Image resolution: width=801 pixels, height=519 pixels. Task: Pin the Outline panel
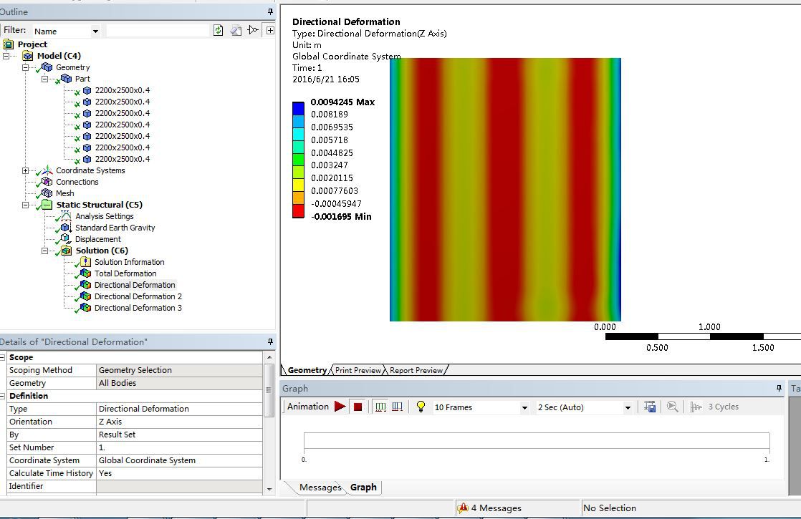[270, 11]
